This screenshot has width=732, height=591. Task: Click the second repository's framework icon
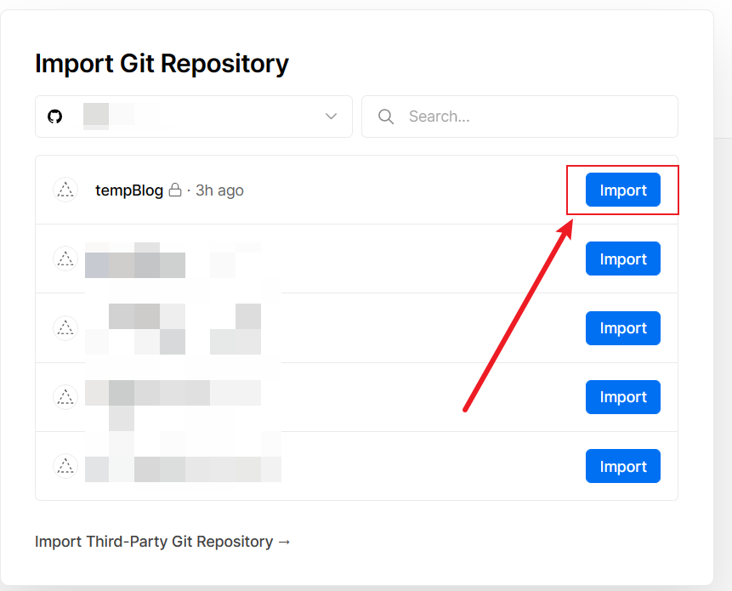pyautogui.click(x=65, y=259)
